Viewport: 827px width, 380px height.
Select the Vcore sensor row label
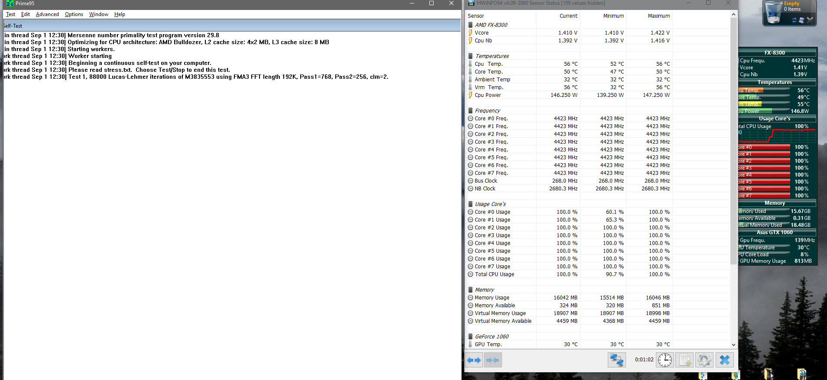(481, 32)
